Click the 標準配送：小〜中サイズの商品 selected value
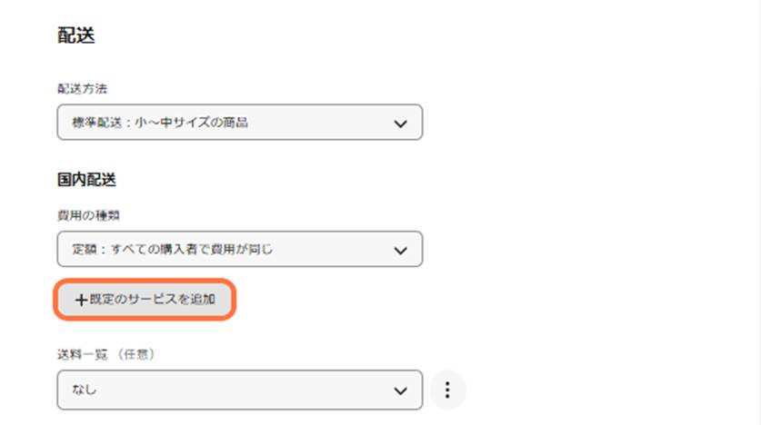This screenshot has width=761, height=425. [x=160, y=122]
